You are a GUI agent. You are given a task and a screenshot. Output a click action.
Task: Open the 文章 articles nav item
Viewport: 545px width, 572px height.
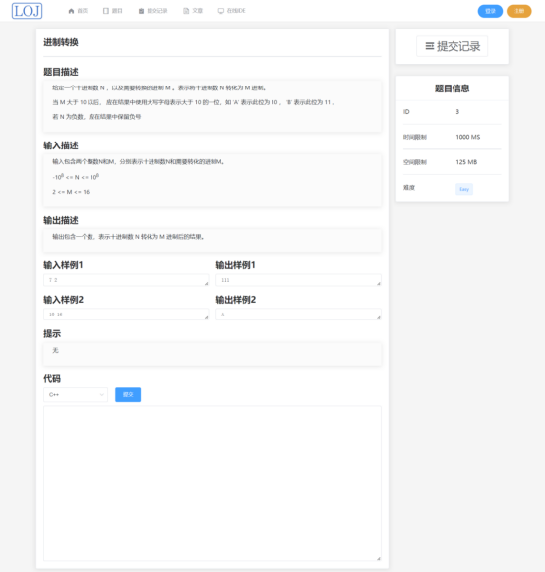click(193, 11)
